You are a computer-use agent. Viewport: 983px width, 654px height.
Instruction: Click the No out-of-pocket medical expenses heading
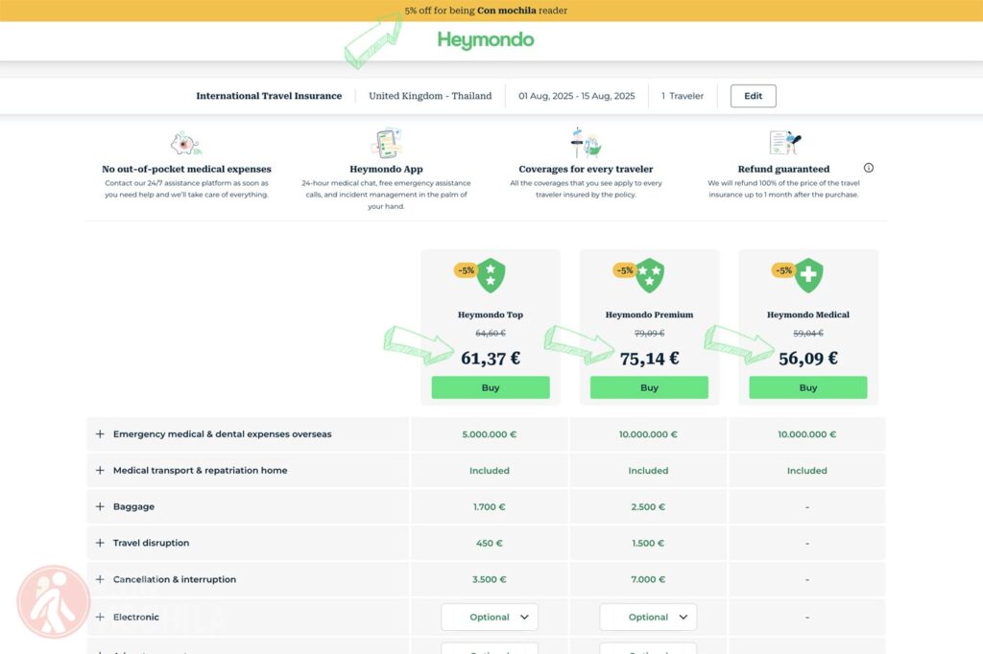tap(187, 169)
